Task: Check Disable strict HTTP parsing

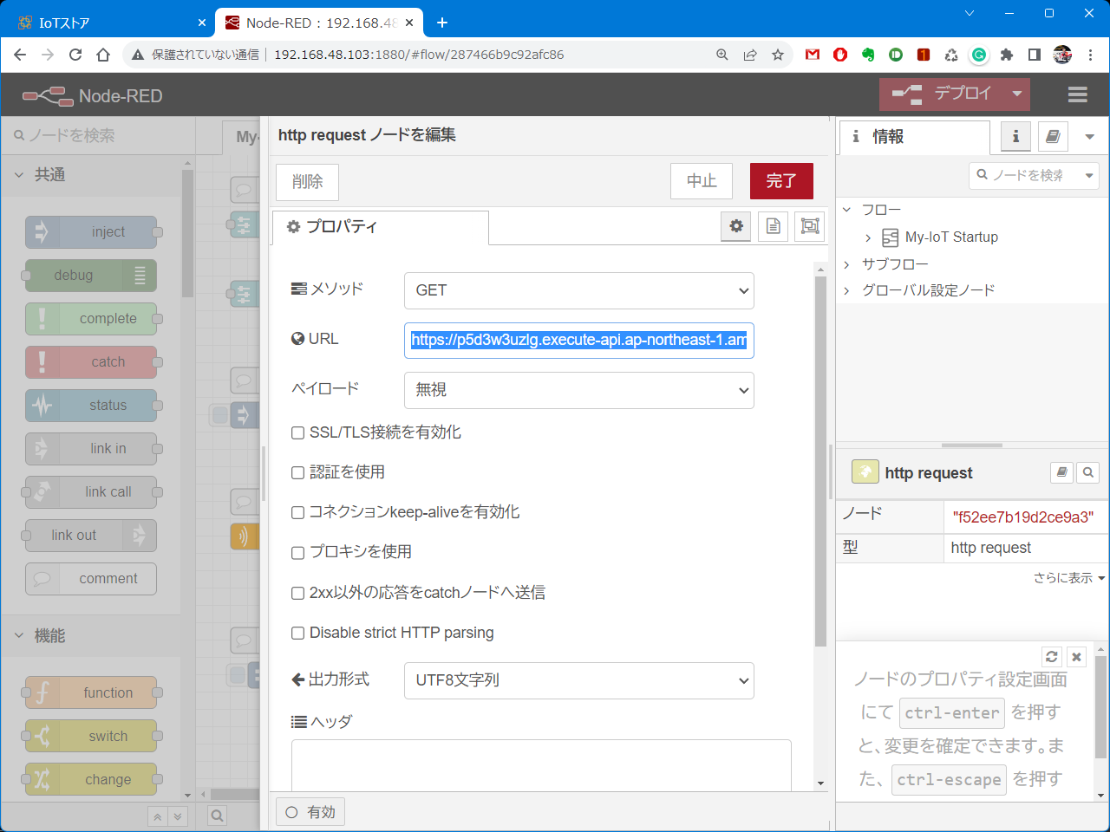Action: [x=297, y=633]
